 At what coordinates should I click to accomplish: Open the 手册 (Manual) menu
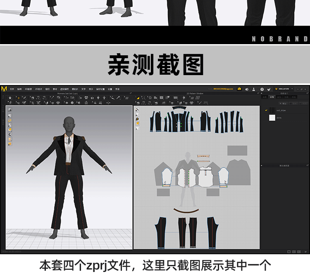(117, 89)
